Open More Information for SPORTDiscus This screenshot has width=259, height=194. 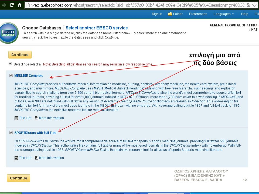51,158
